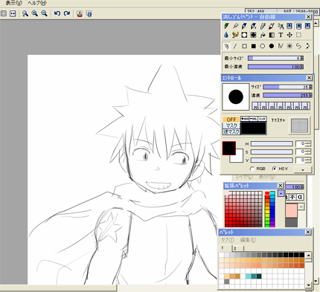Image resolution: width=320 pixels, height=292 pixels.
Task: Expand the control panel bottom arrow button
Action: point(303,170)
